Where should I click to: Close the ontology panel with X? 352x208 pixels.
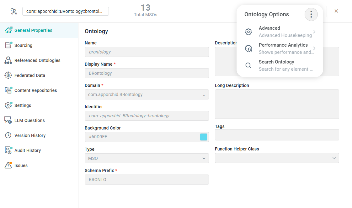tap(336, 11)
